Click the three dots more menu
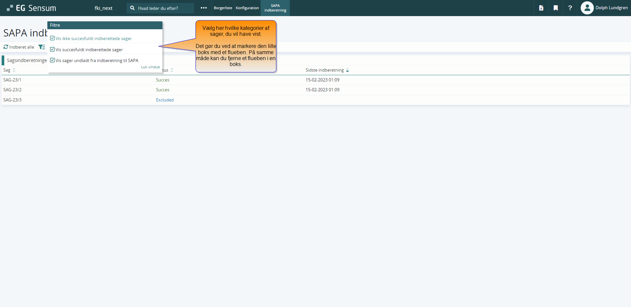Image resolution: width=631 pixels, height=307 pixels. (x=204, y=8)
